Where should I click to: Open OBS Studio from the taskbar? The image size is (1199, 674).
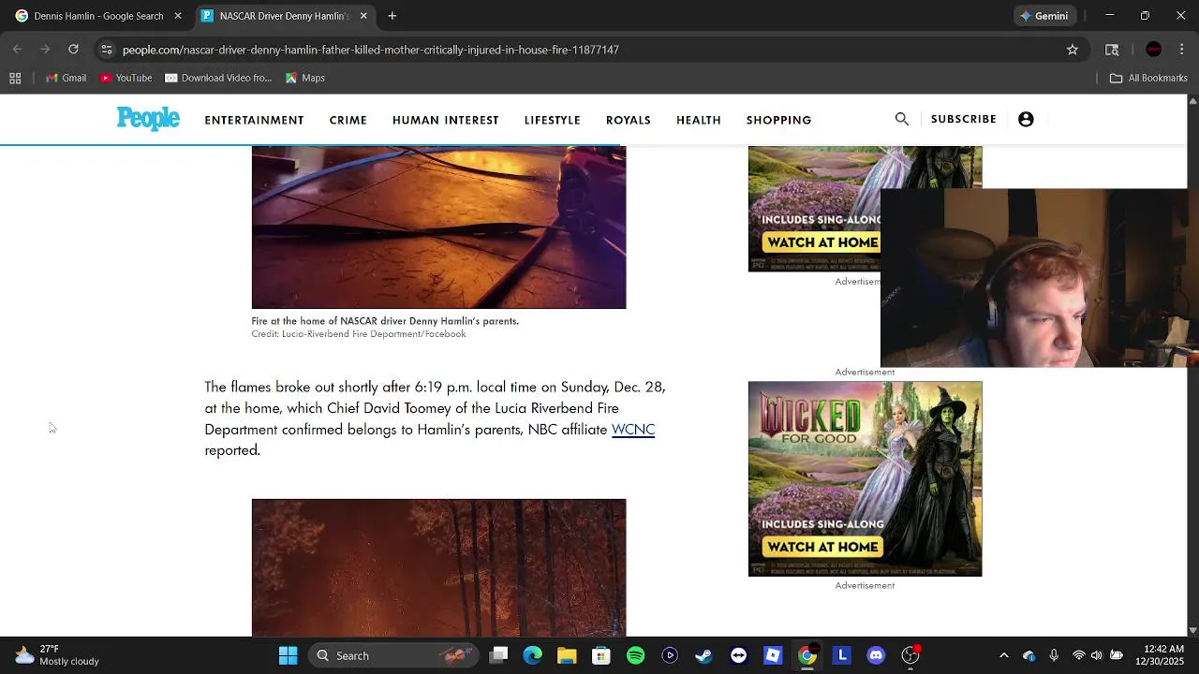click(x=910, y=655)
